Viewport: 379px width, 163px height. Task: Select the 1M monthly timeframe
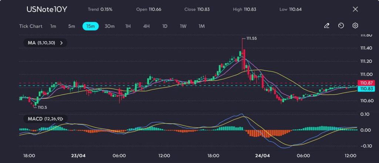tap(202, 26)
